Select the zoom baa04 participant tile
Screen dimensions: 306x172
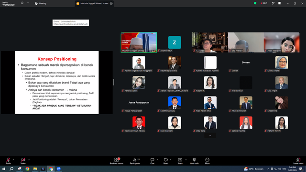pos(175,43)
